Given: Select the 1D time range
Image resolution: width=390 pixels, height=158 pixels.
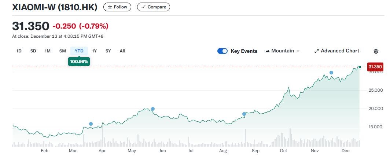Looking at the screenshot, I should point(19,51).
